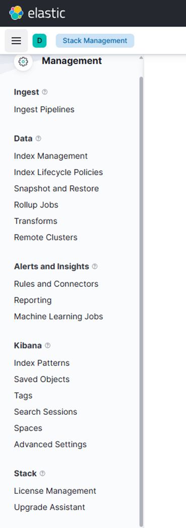Open License Management
This screenshot has width=186, height=528.
coord(55,491)
